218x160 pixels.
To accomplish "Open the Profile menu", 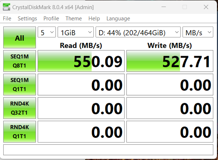I will click(x=51, y=19).
